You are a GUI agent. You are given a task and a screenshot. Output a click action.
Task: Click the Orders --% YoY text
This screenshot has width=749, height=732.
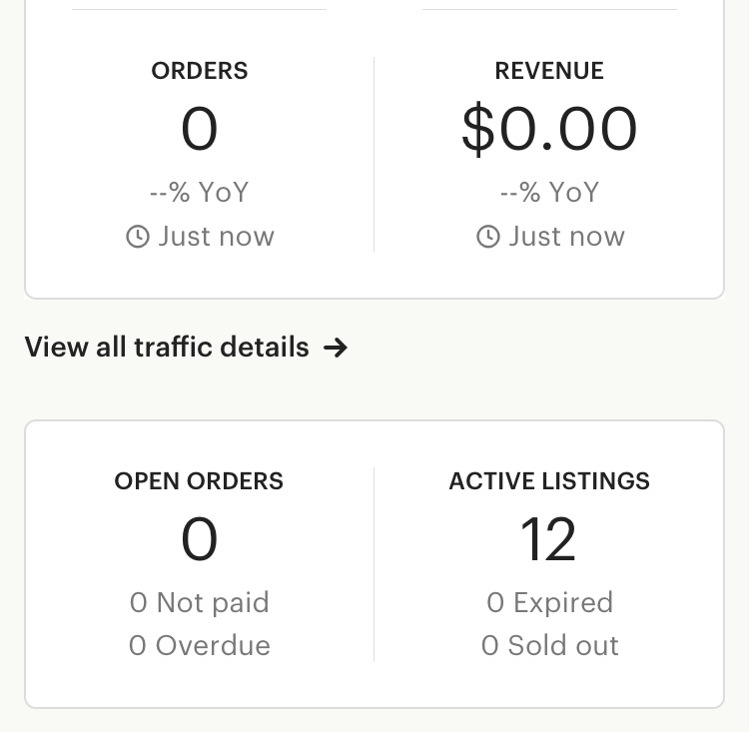[199, 192]
